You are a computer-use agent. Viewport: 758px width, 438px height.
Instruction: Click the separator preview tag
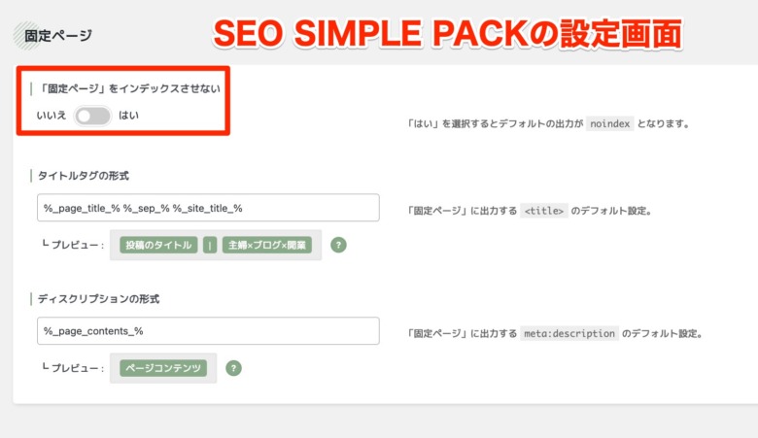[210, 245]
